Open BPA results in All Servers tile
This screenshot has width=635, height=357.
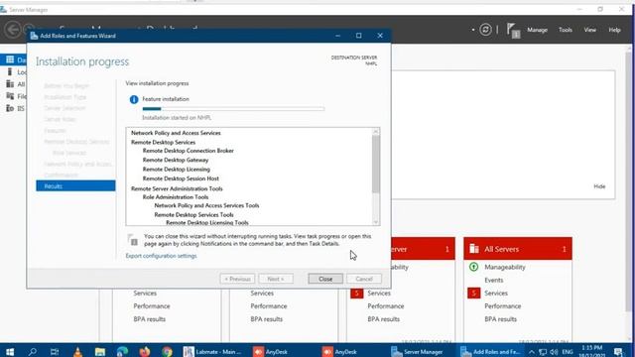coord(500,319)
